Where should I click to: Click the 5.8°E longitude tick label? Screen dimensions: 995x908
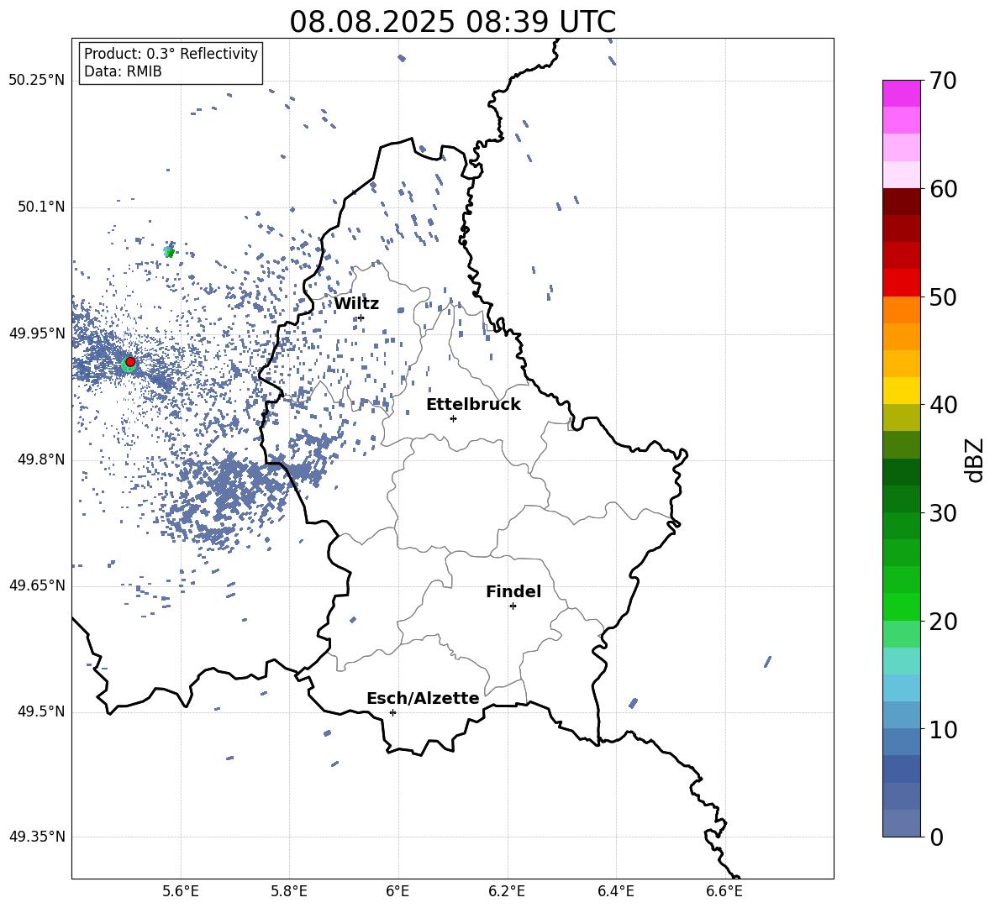click(x=289, y=891)
